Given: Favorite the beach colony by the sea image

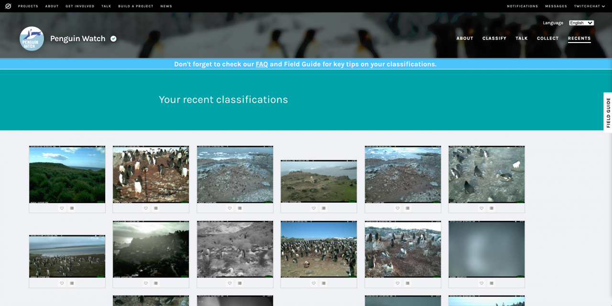Looking at the screenshot, I should point(62,283).
